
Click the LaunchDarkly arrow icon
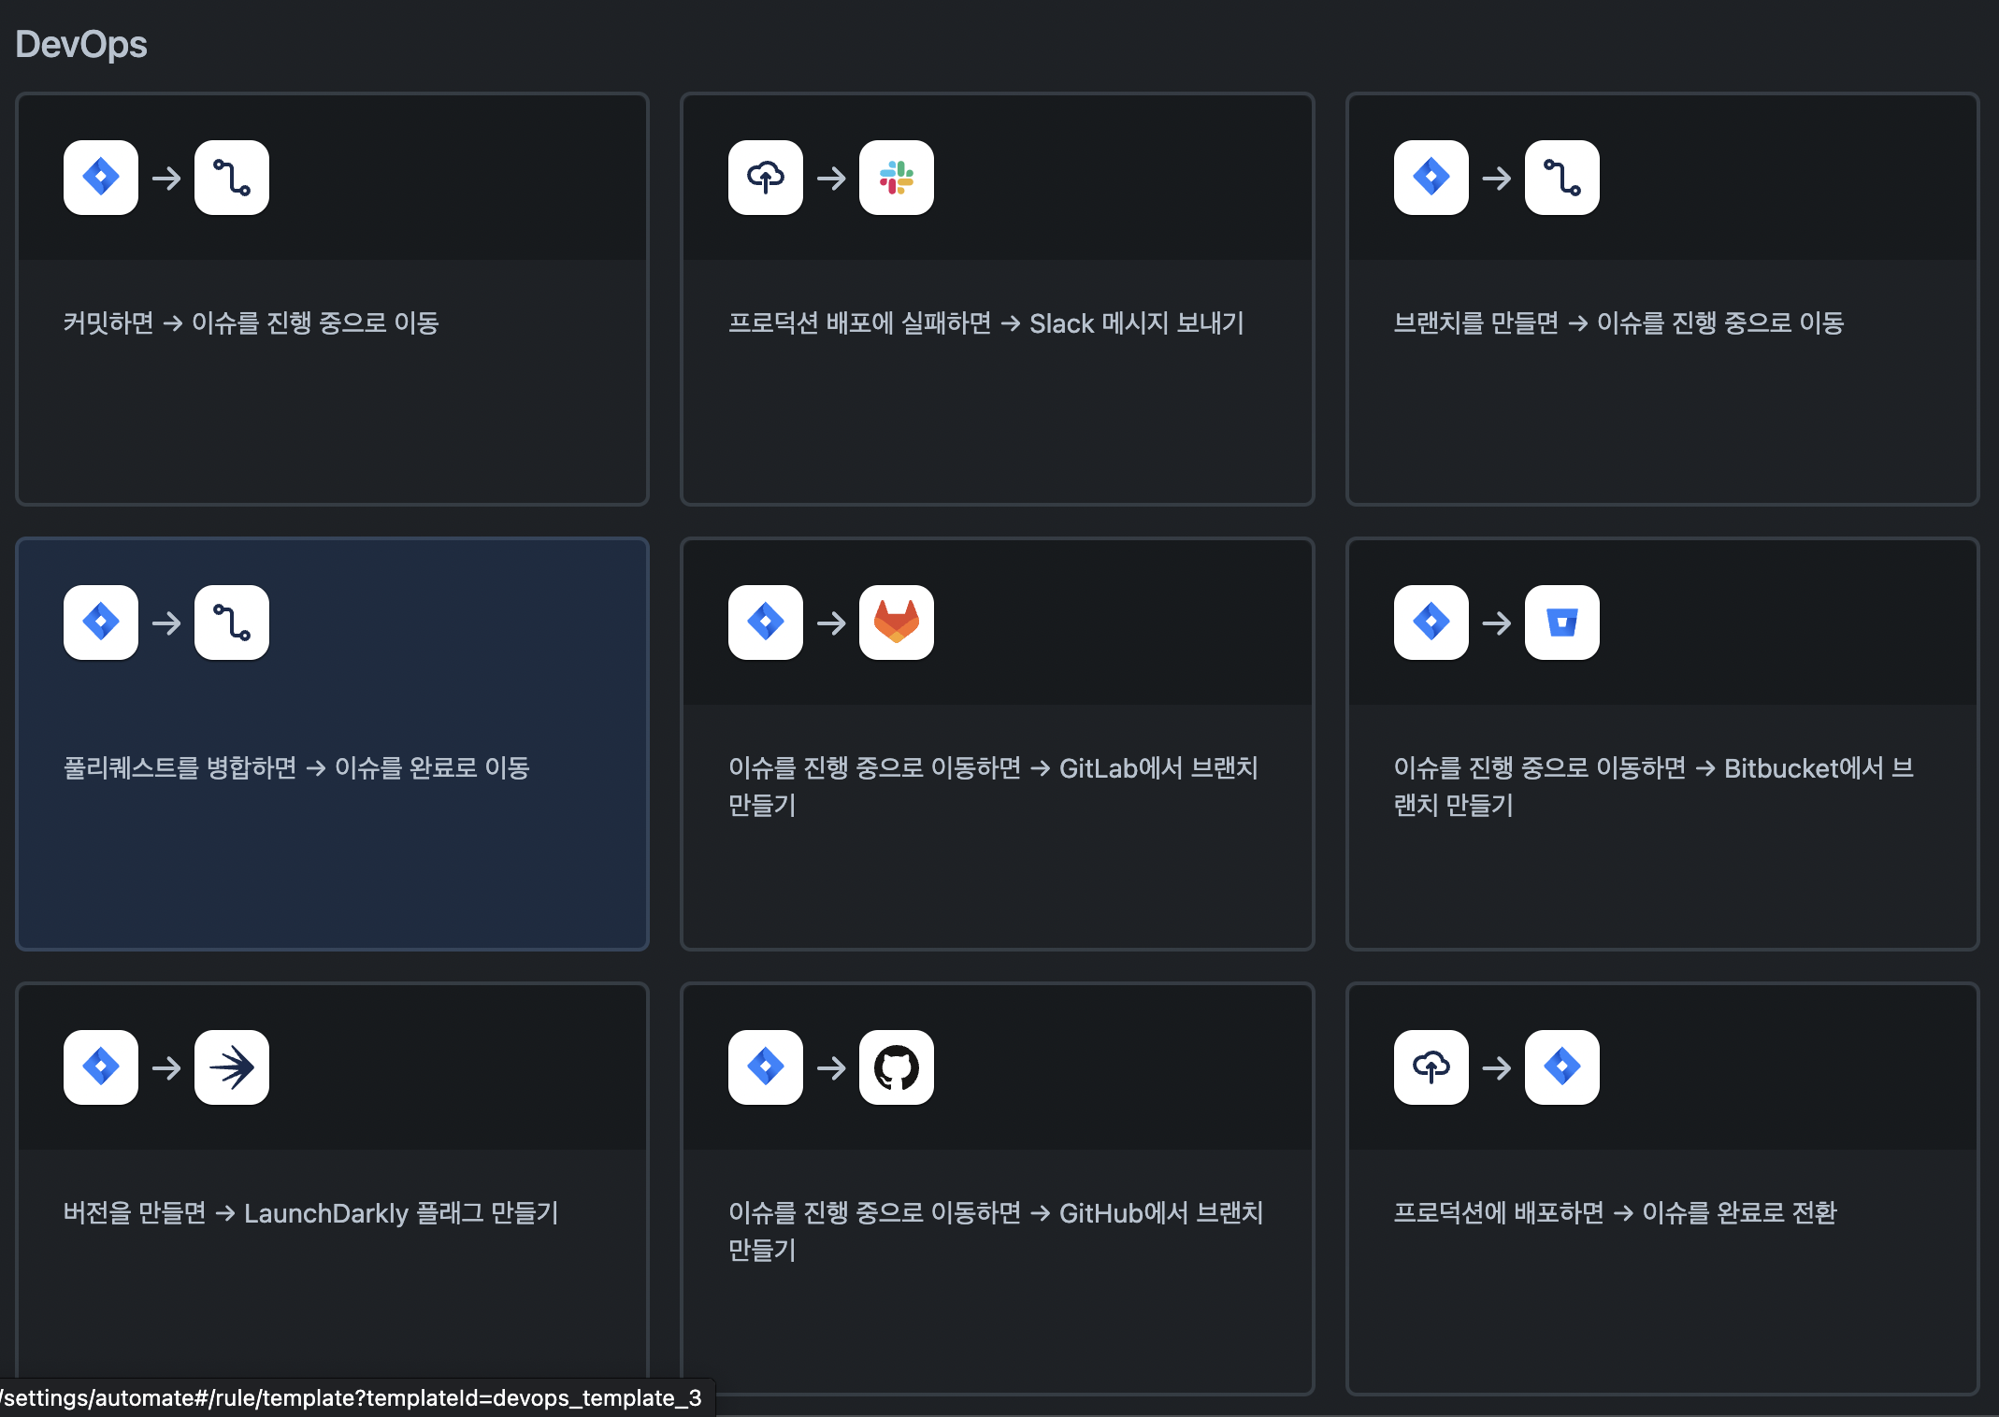point(232,1067)
